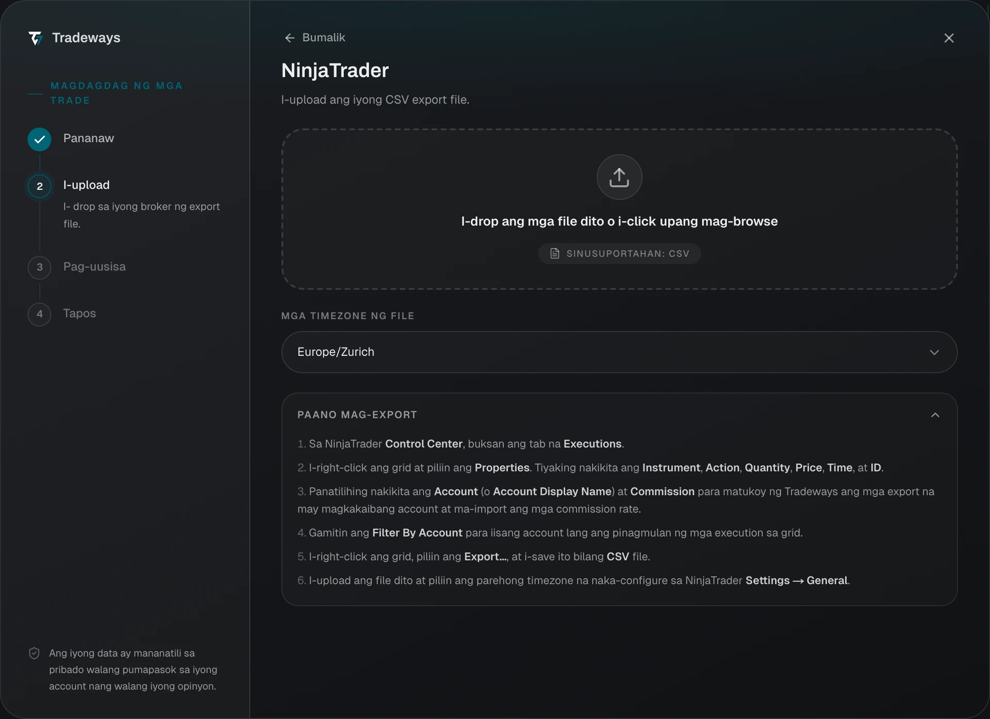Click the Tradeways logo icon
Screen dimensions: 990x719
click(x=35, y=38)
